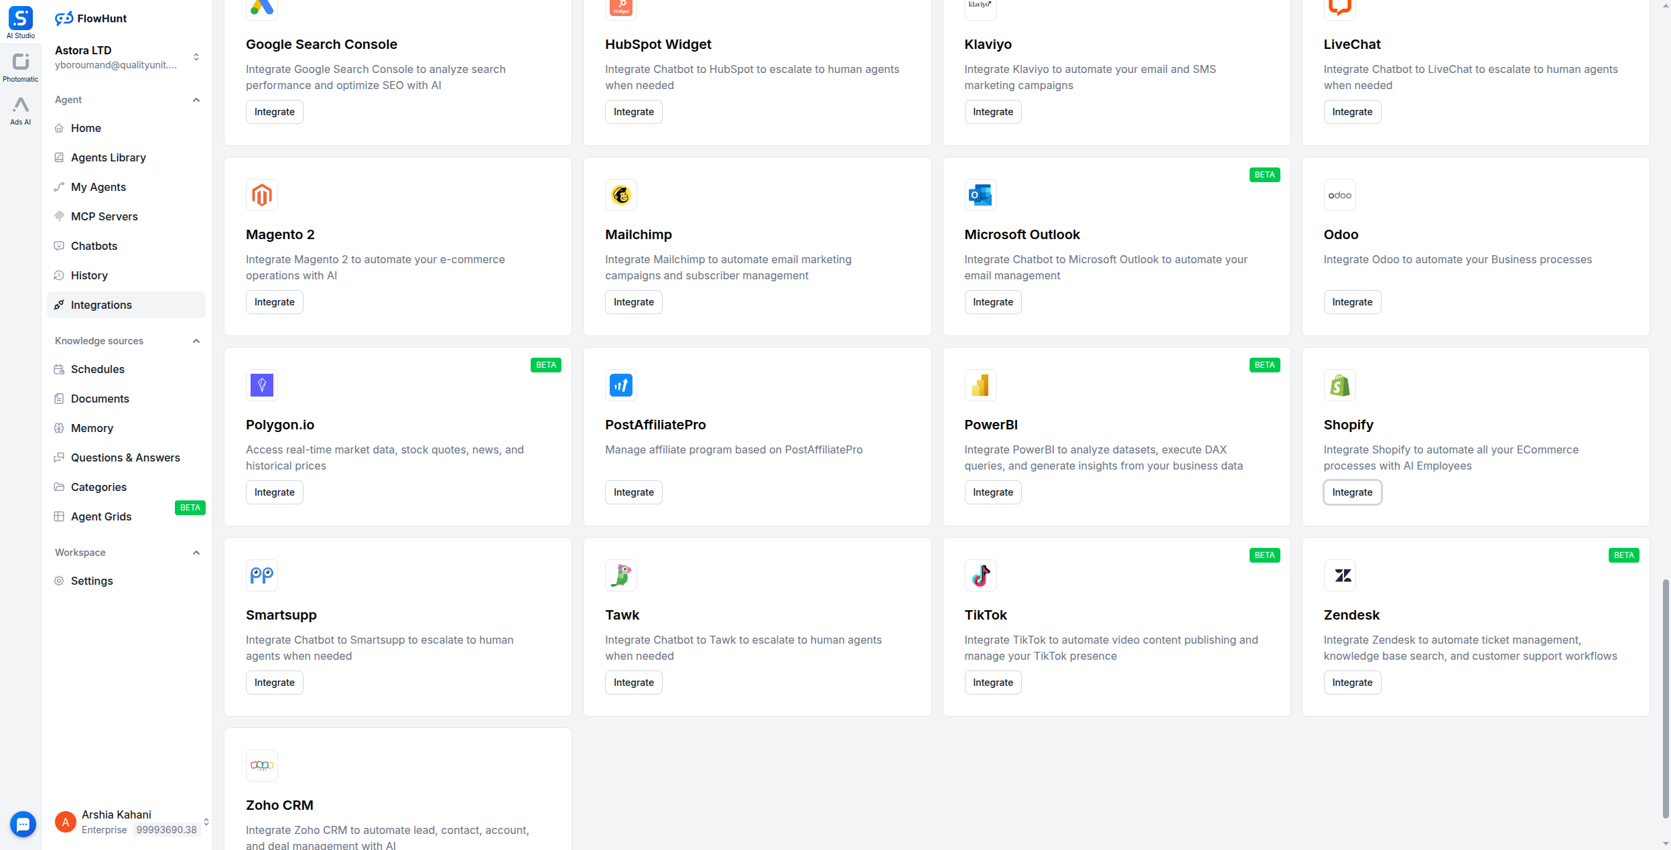Screen dimensions: 1671x850
Task: Click the Magento 2 integration icon
Action: [x=262, y=195]
